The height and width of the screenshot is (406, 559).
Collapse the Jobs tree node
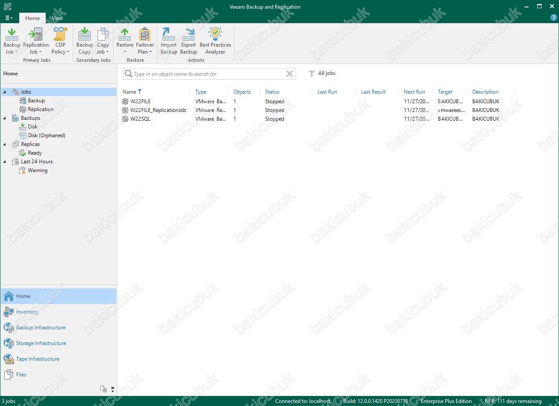click(4, 92)
